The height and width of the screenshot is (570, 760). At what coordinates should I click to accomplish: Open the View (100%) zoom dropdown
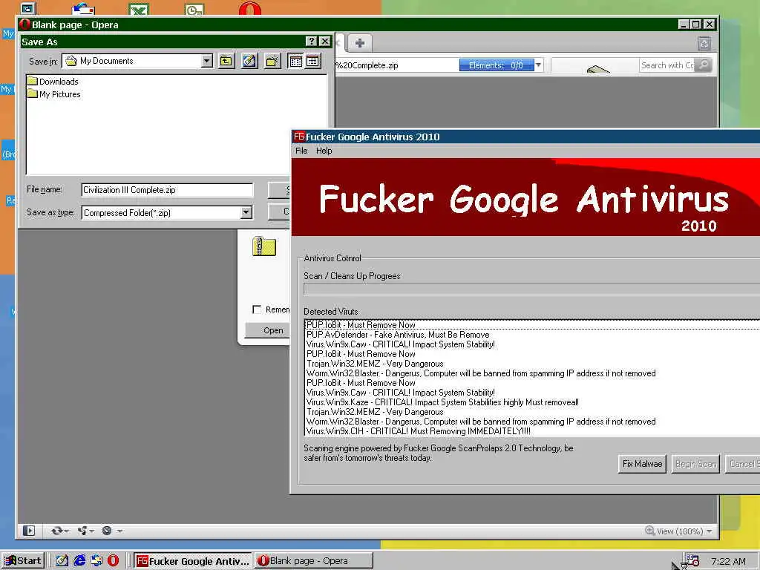point(709,531)
